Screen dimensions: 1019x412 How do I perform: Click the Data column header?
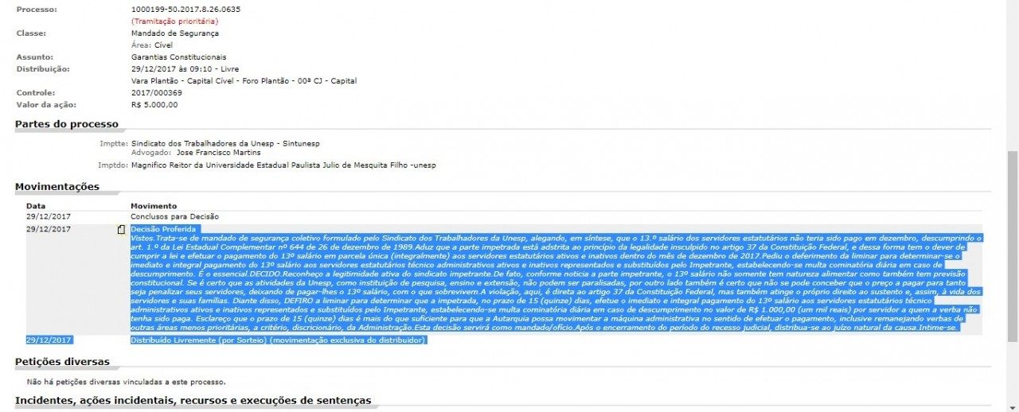point(36,205)
